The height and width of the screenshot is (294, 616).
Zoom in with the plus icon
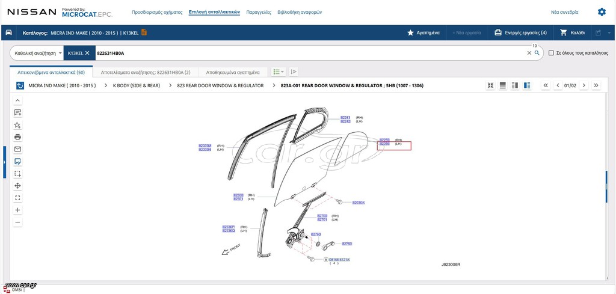17,210
